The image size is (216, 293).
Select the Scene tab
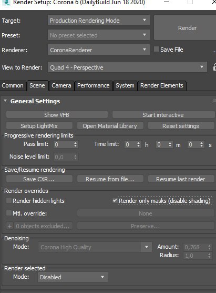click(x=37, y=85)
